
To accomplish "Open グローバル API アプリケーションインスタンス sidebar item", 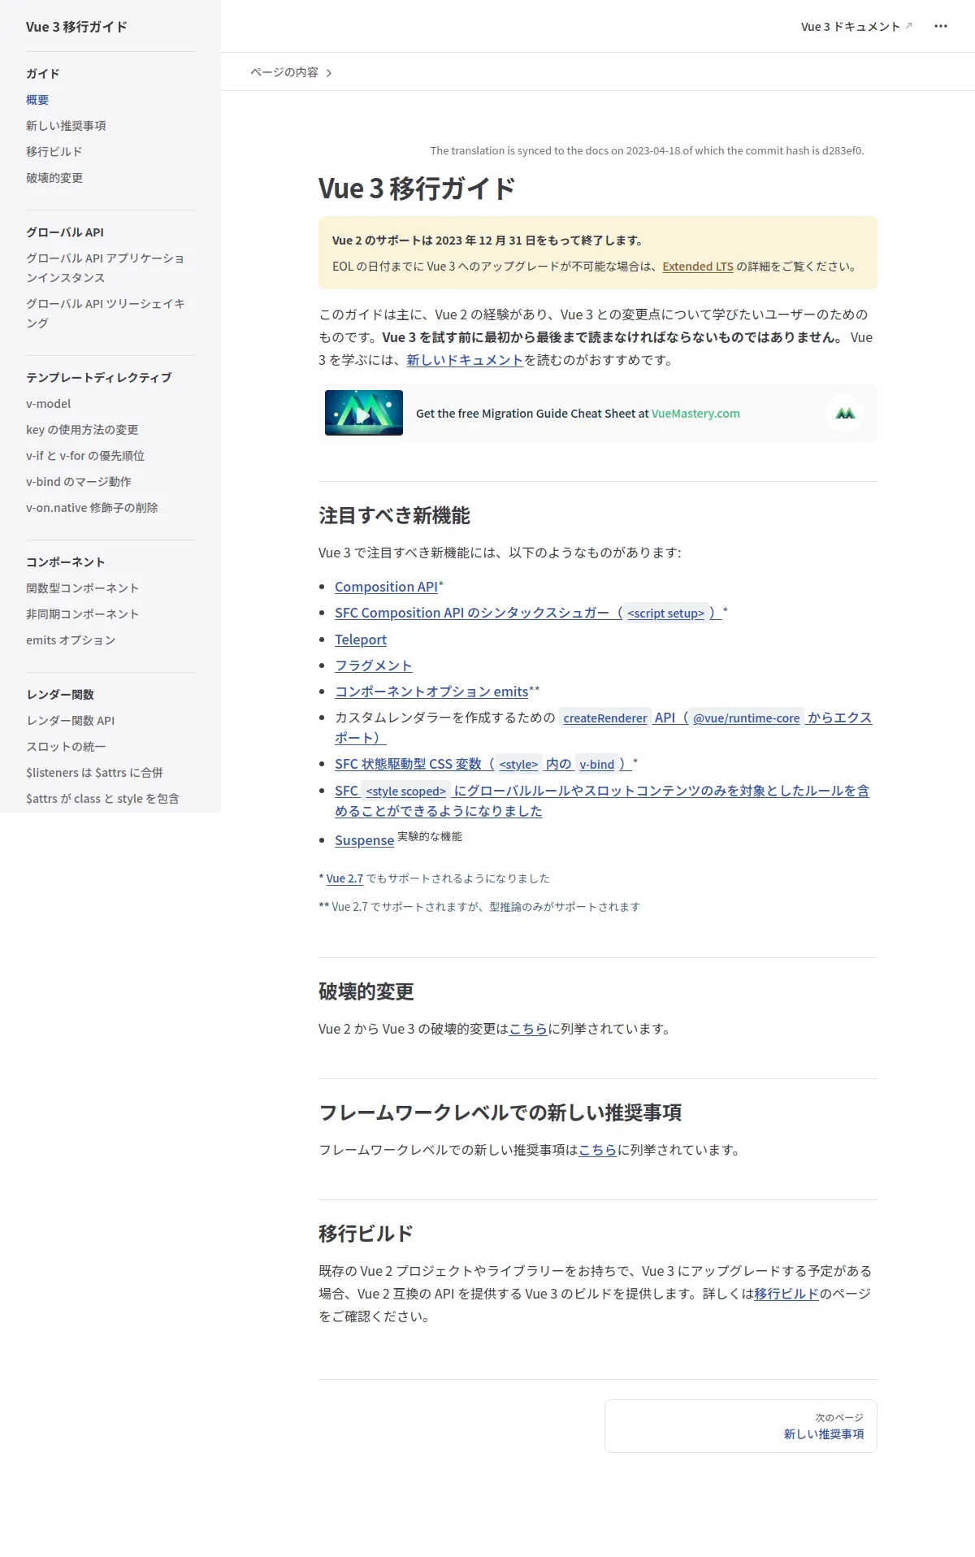I will pos(106,268).
